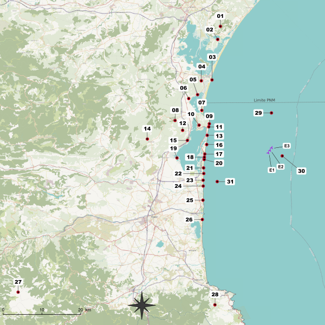Viewport: 325px width, 325px height.
Task: Click the red marker below label 28
Action: pos(215,305)
